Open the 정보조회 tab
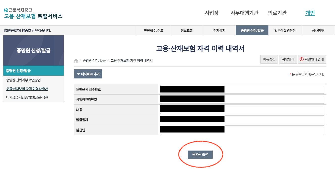 tap(186, 30)
